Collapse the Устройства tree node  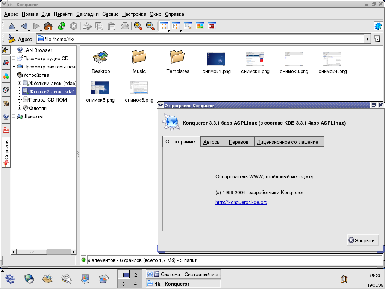click(x=14, y=75)
